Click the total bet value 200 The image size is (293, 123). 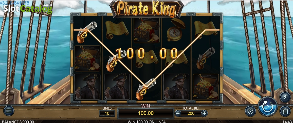click(191, 113)
